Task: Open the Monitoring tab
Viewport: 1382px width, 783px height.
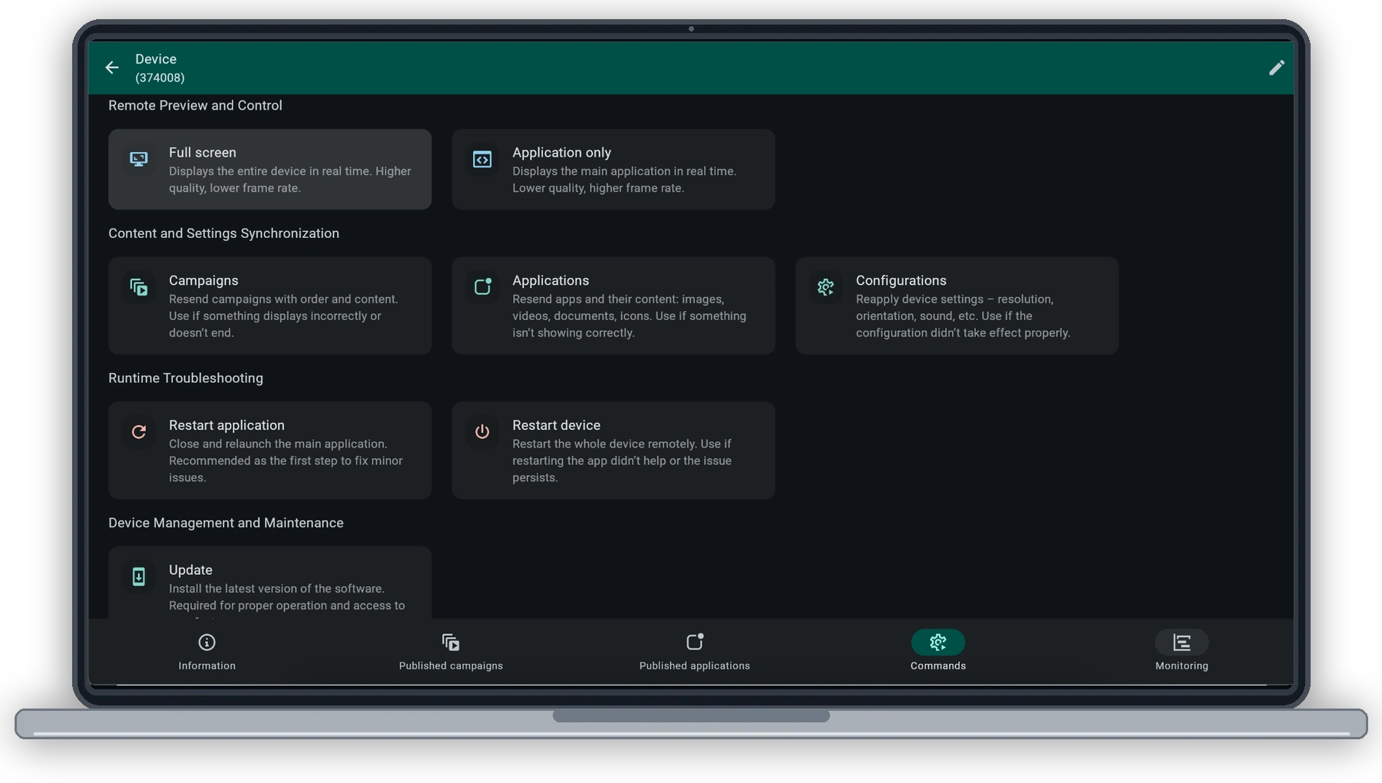Action: coord(1182,652)
